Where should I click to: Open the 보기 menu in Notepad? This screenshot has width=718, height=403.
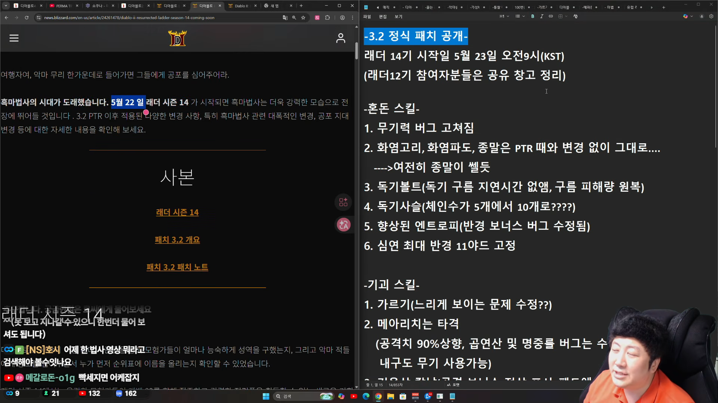398,16
